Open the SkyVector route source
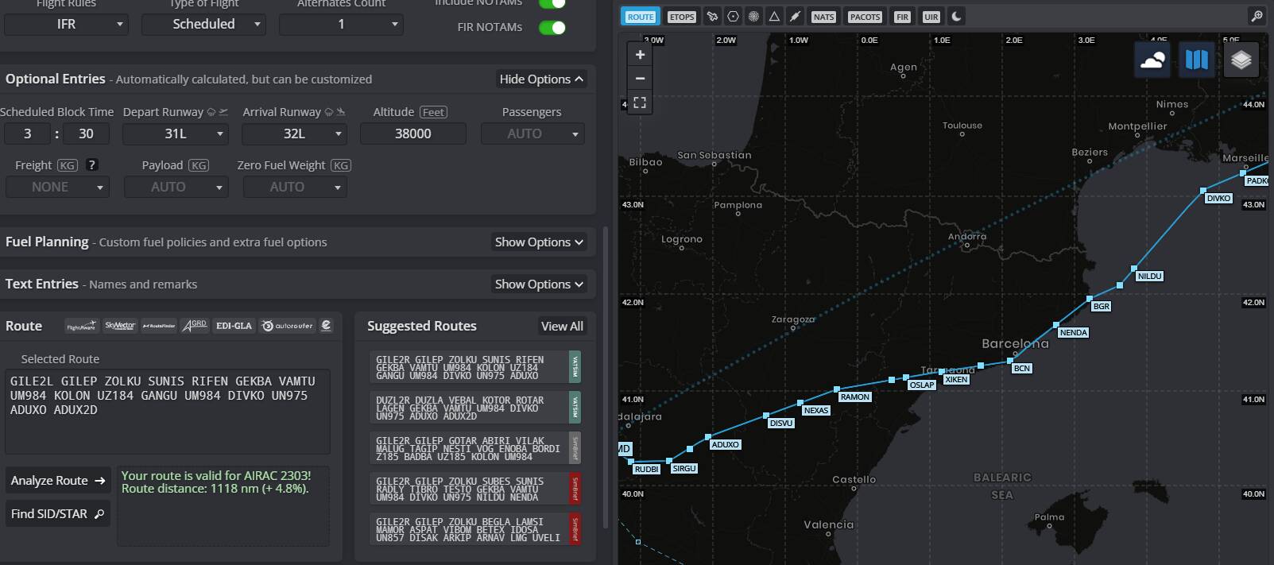The image size is (1274, 565). [x=120, y=326]
